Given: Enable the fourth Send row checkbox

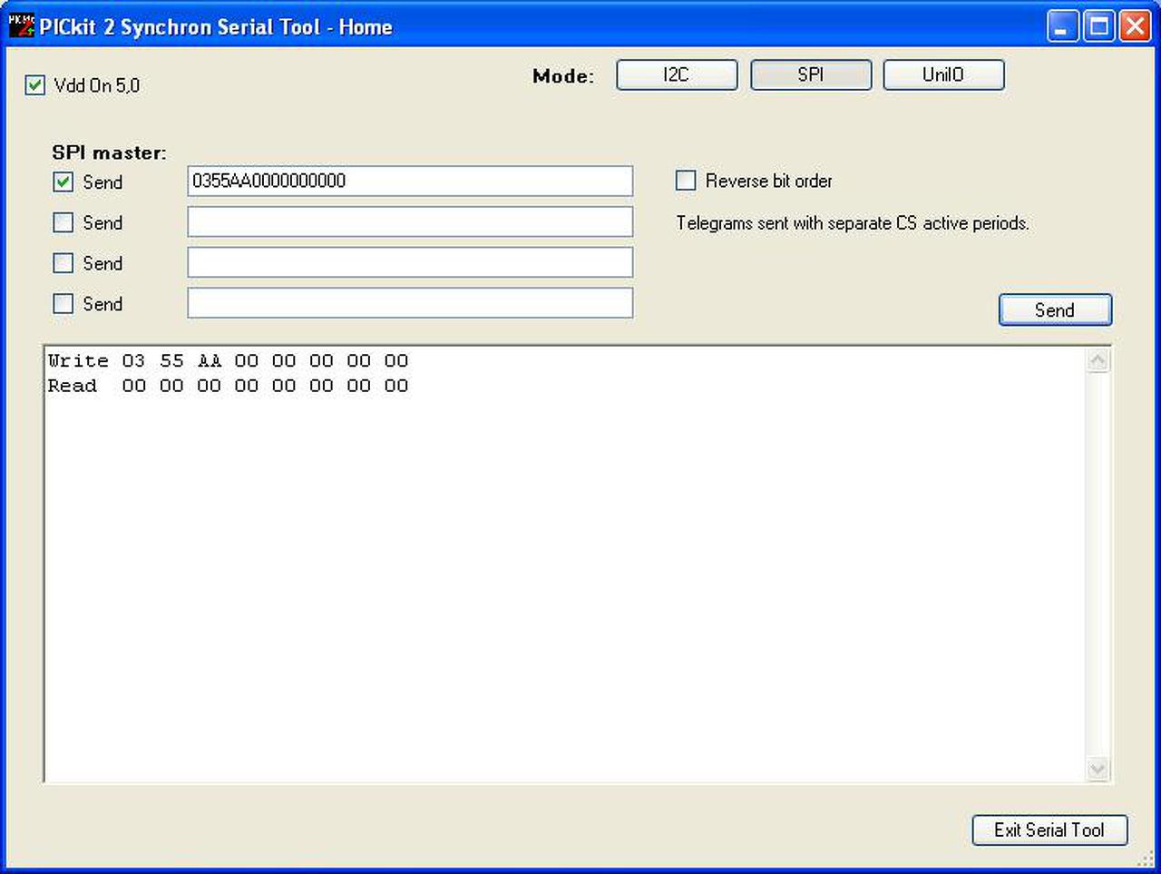Looking at the screenshot, I should point(63,303).
